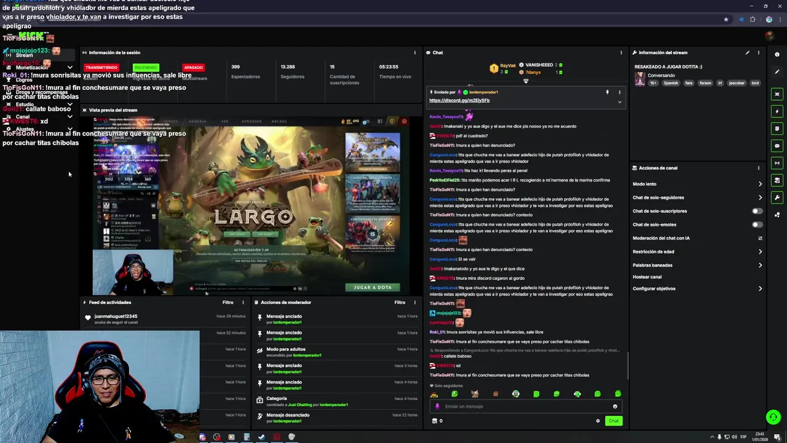
Task: Expand Modo lento settings
Action: (x=760, y=184)
